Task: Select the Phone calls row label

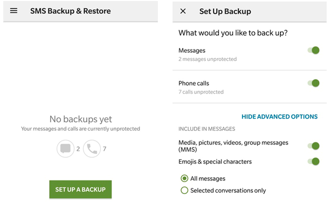Action: (194, 83)
